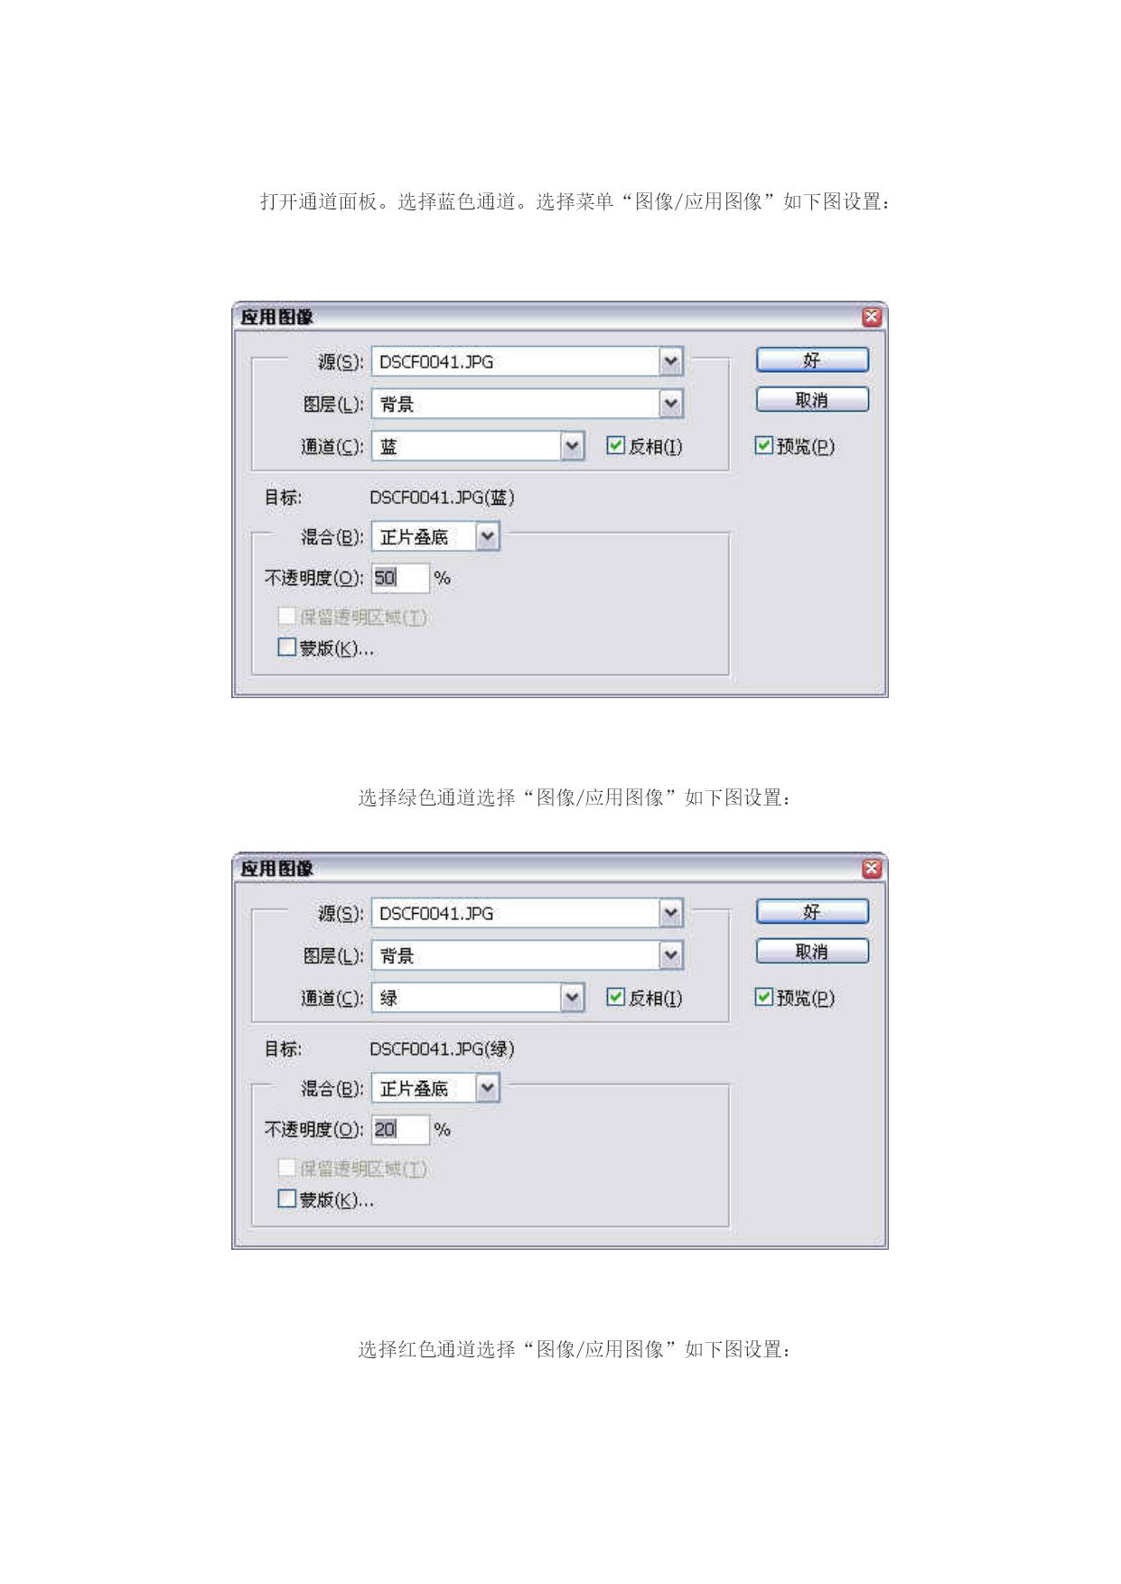
Task: Click 好 button in the green channel dialog
Action: 812,911
